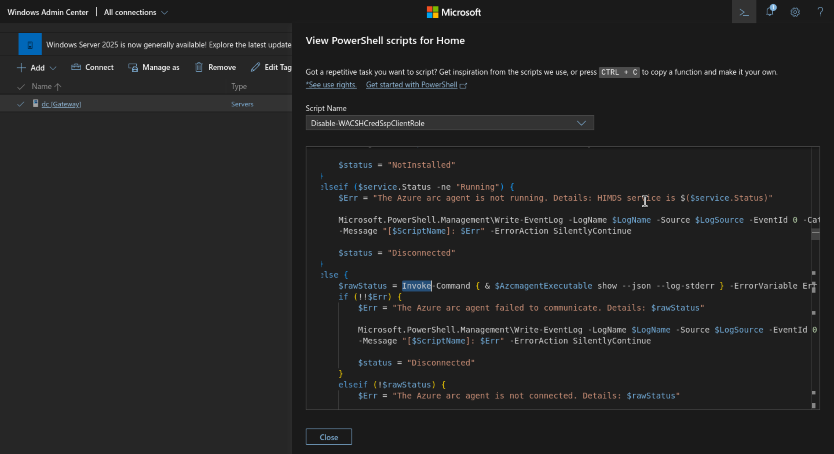Open the Get started with PowerShell link
The width and height of the screenshot is (834, 454).
point(411,85)
